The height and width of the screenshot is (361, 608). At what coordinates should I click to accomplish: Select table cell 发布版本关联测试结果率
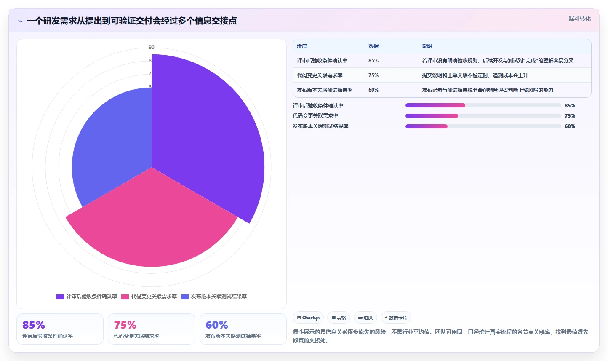tap(325, 90)
